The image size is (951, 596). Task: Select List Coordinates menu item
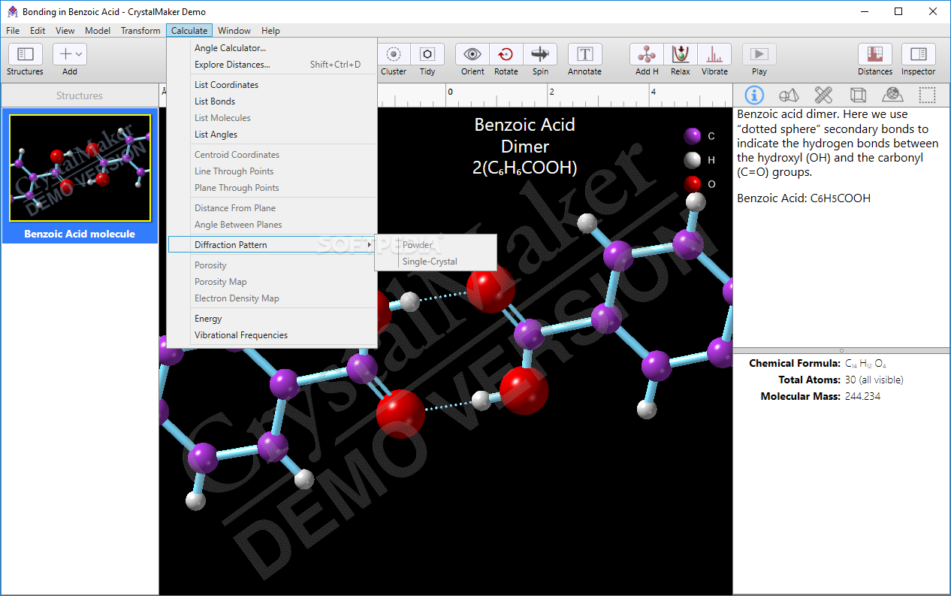[272, 85]
